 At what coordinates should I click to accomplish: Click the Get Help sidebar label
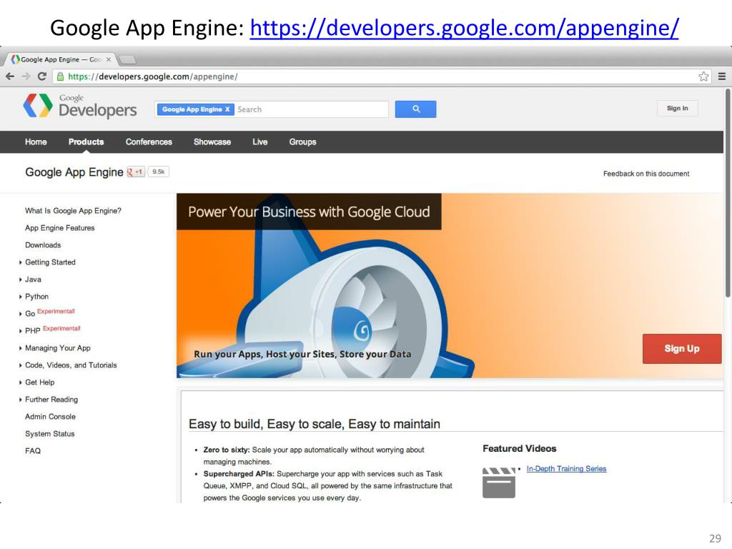pyautogui.click(x=40, y=382)
